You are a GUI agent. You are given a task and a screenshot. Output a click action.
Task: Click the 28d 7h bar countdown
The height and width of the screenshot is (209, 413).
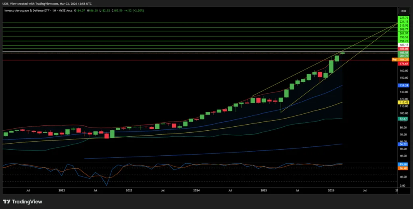pos(404,56)
